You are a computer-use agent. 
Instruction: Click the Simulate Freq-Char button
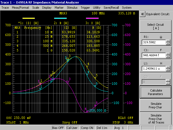[x=155, y=105]
